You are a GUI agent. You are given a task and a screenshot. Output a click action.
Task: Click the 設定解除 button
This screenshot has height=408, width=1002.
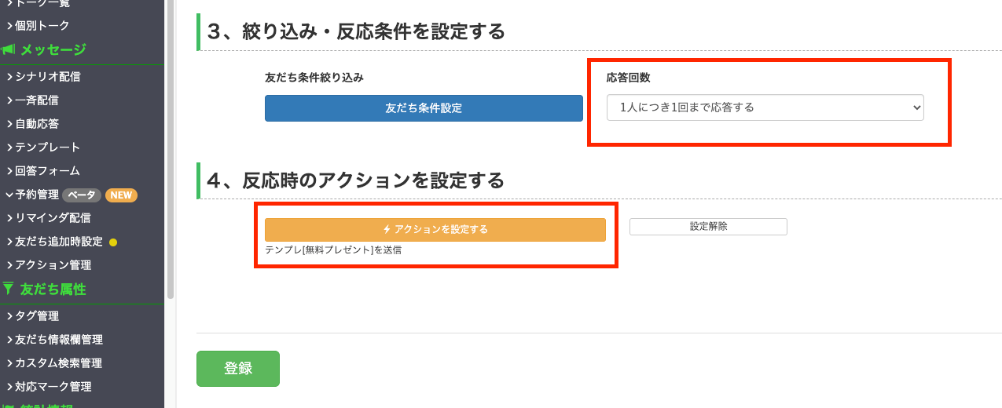(x=708, y=226)
